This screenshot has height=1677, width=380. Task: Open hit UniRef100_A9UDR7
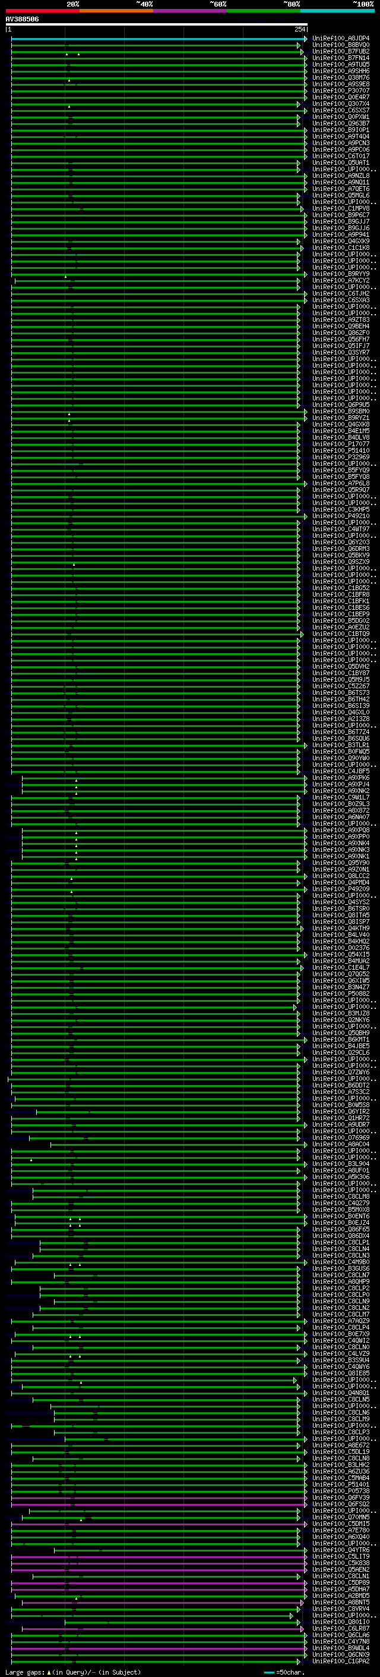(341, 1125)
